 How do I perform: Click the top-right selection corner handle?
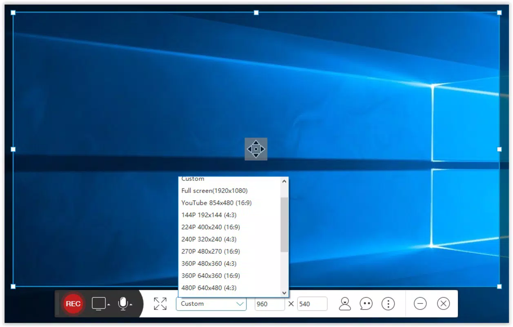[500, 13]
